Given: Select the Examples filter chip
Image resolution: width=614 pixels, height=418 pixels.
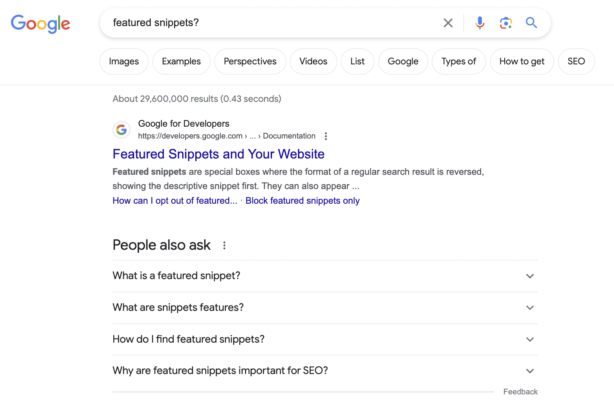Looking at the screenshot, I should pos(181,62).
